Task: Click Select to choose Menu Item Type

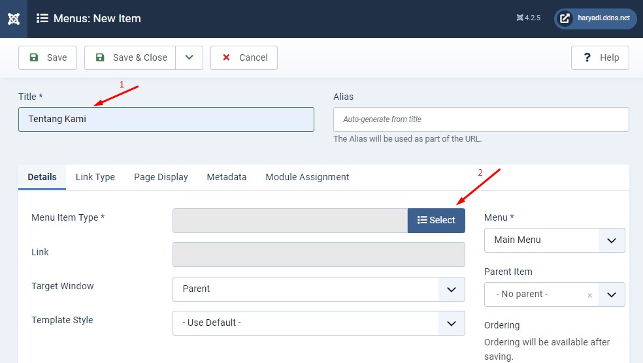Action: pyautogui.click(x=437, y=221)
